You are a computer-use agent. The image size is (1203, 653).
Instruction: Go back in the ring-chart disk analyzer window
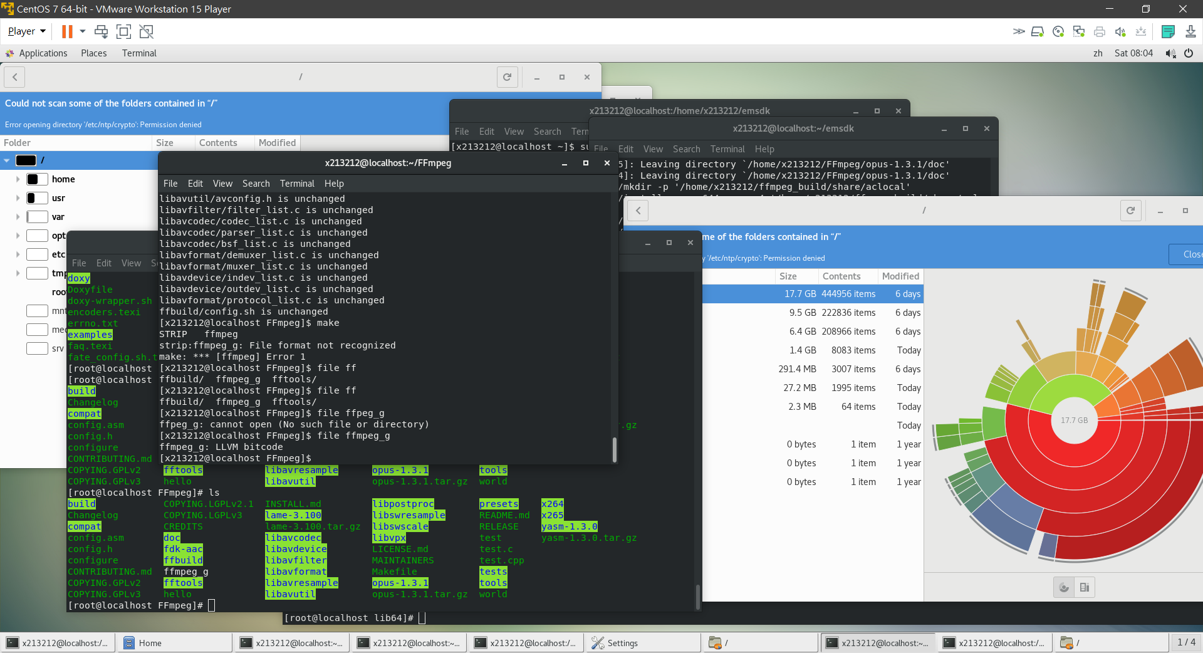(x=638, y=211)
